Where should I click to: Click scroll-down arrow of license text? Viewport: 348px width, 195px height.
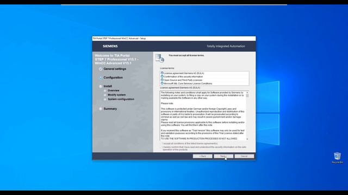pos(247,139)
